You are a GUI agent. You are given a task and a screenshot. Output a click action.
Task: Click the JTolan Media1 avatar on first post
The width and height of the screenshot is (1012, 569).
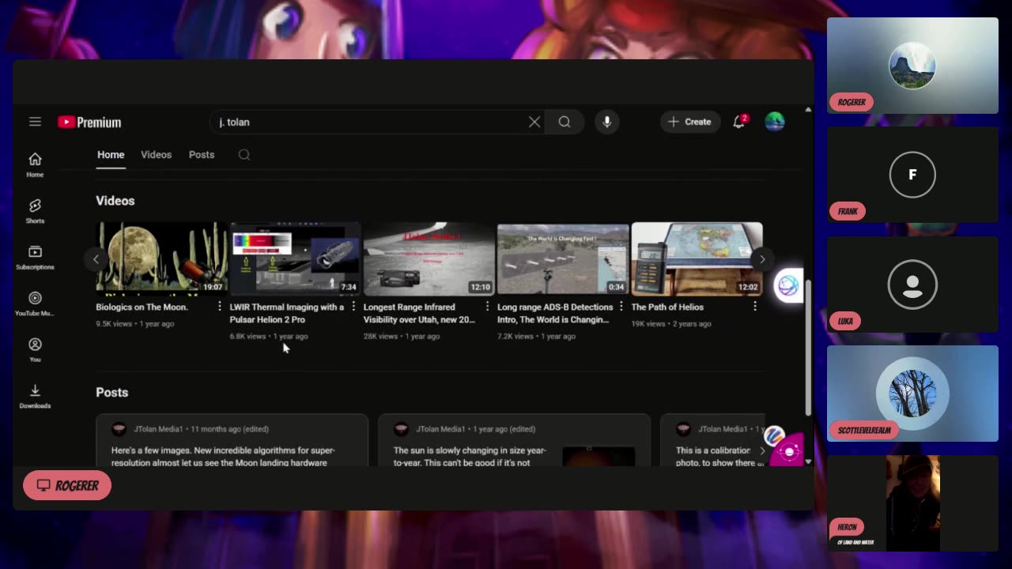click(119, 429)
